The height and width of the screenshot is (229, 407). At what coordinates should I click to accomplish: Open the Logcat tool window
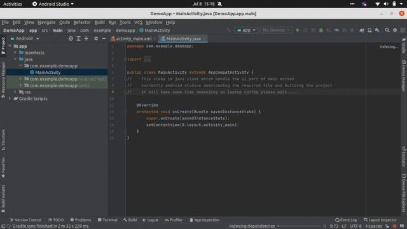tap(150, 220)
